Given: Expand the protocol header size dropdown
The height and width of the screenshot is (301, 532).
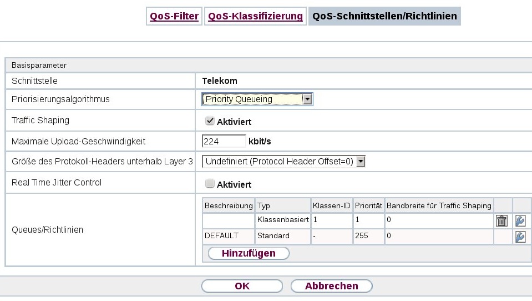Looking at the screenshot, I should [x=284, y=162].
